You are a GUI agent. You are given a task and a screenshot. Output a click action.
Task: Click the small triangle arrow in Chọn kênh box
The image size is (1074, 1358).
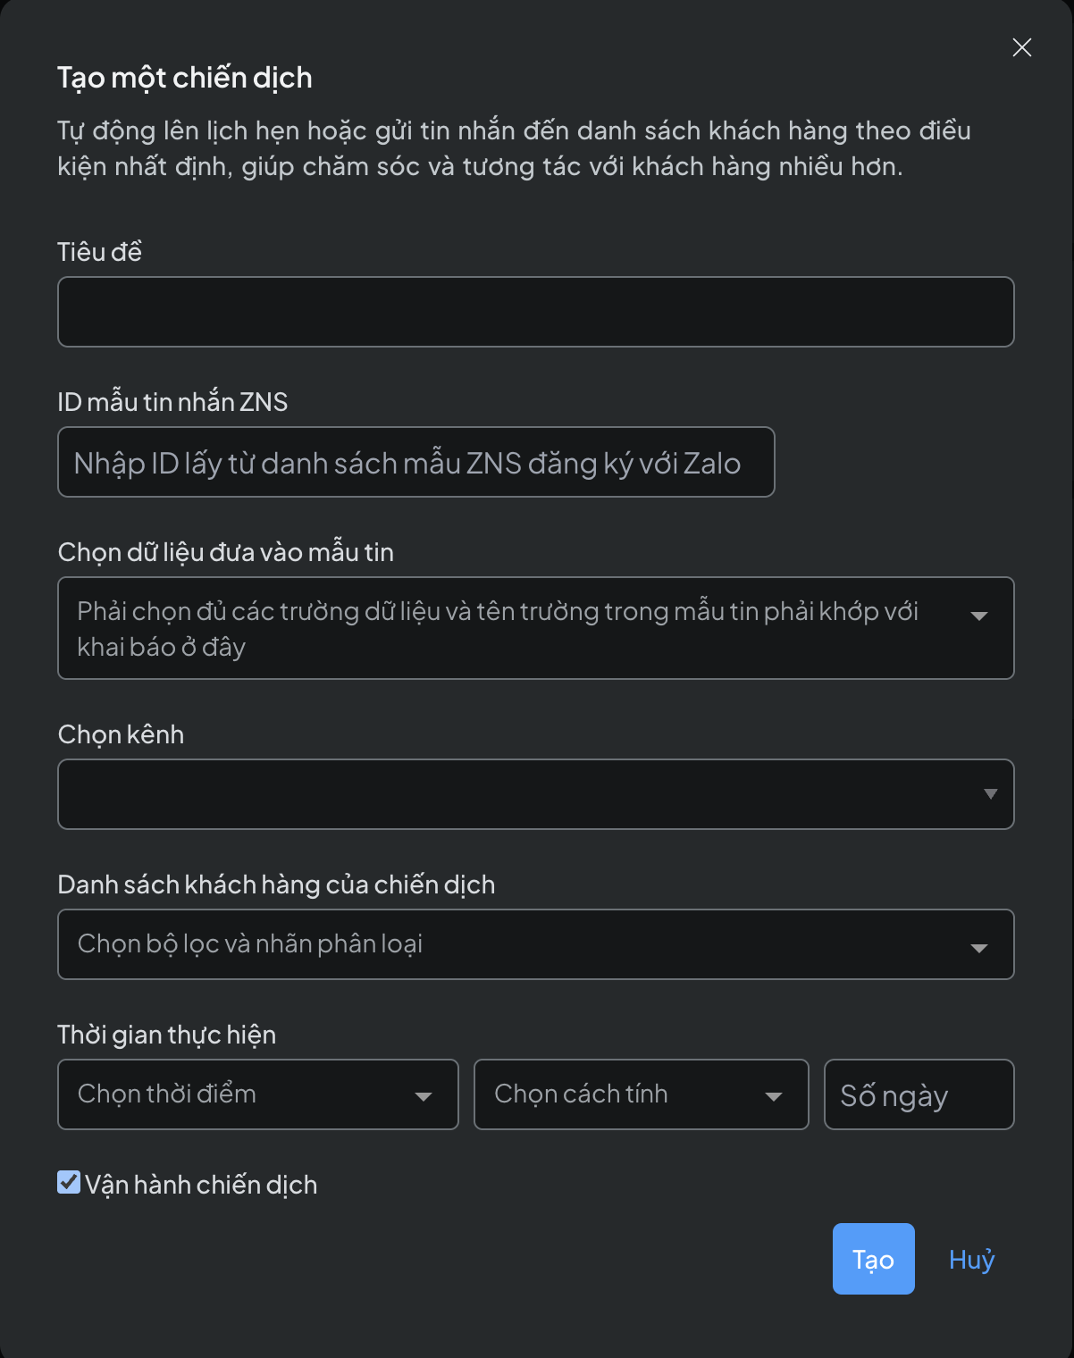point(990,794)
